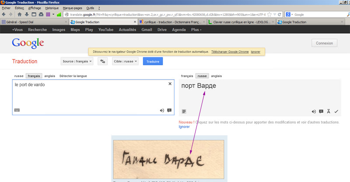The image size is (350, 182).
Task: Swap source and target languages
Action: coord(103,61)
